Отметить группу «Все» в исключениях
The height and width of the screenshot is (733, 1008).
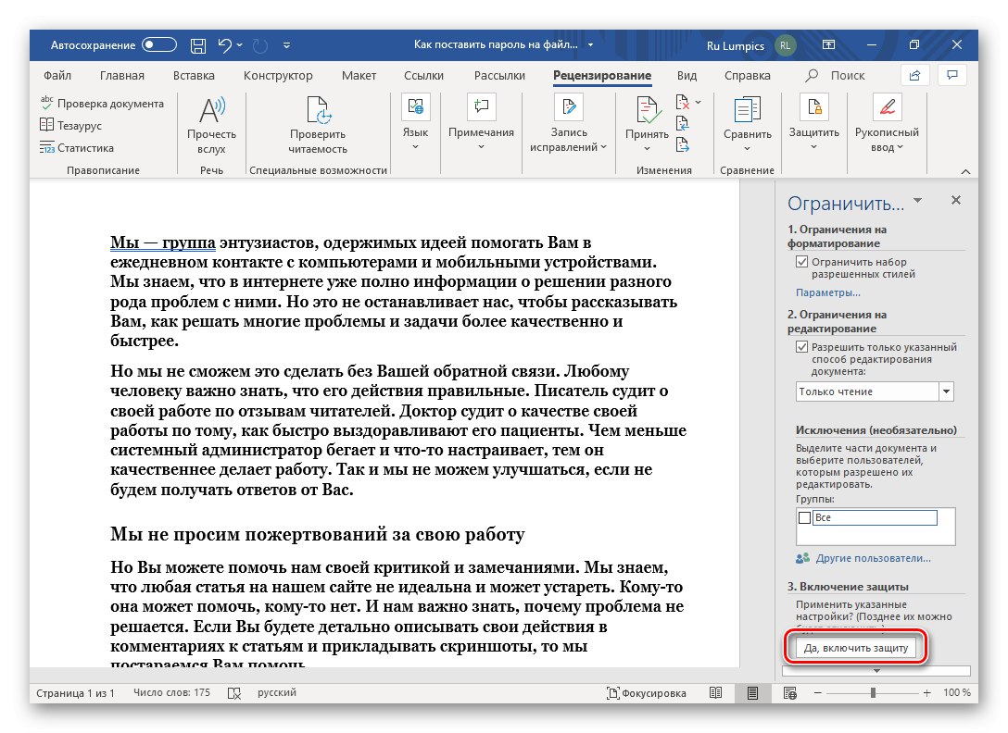pos(805,517)
